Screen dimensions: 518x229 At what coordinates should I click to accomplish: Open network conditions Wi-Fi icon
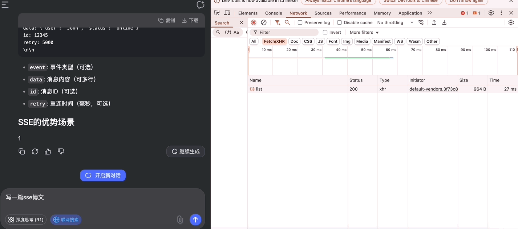(421, 22)
